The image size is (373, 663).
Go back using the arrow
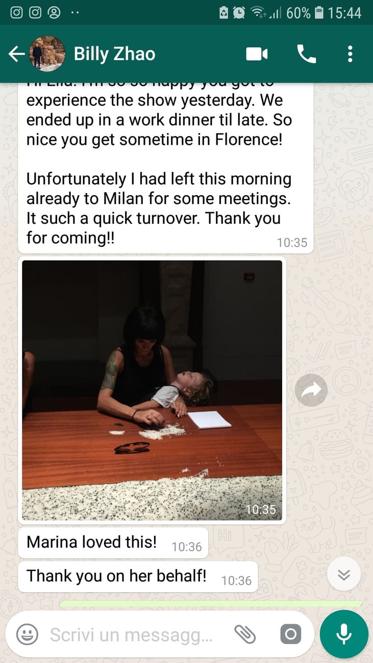[16, 54]
